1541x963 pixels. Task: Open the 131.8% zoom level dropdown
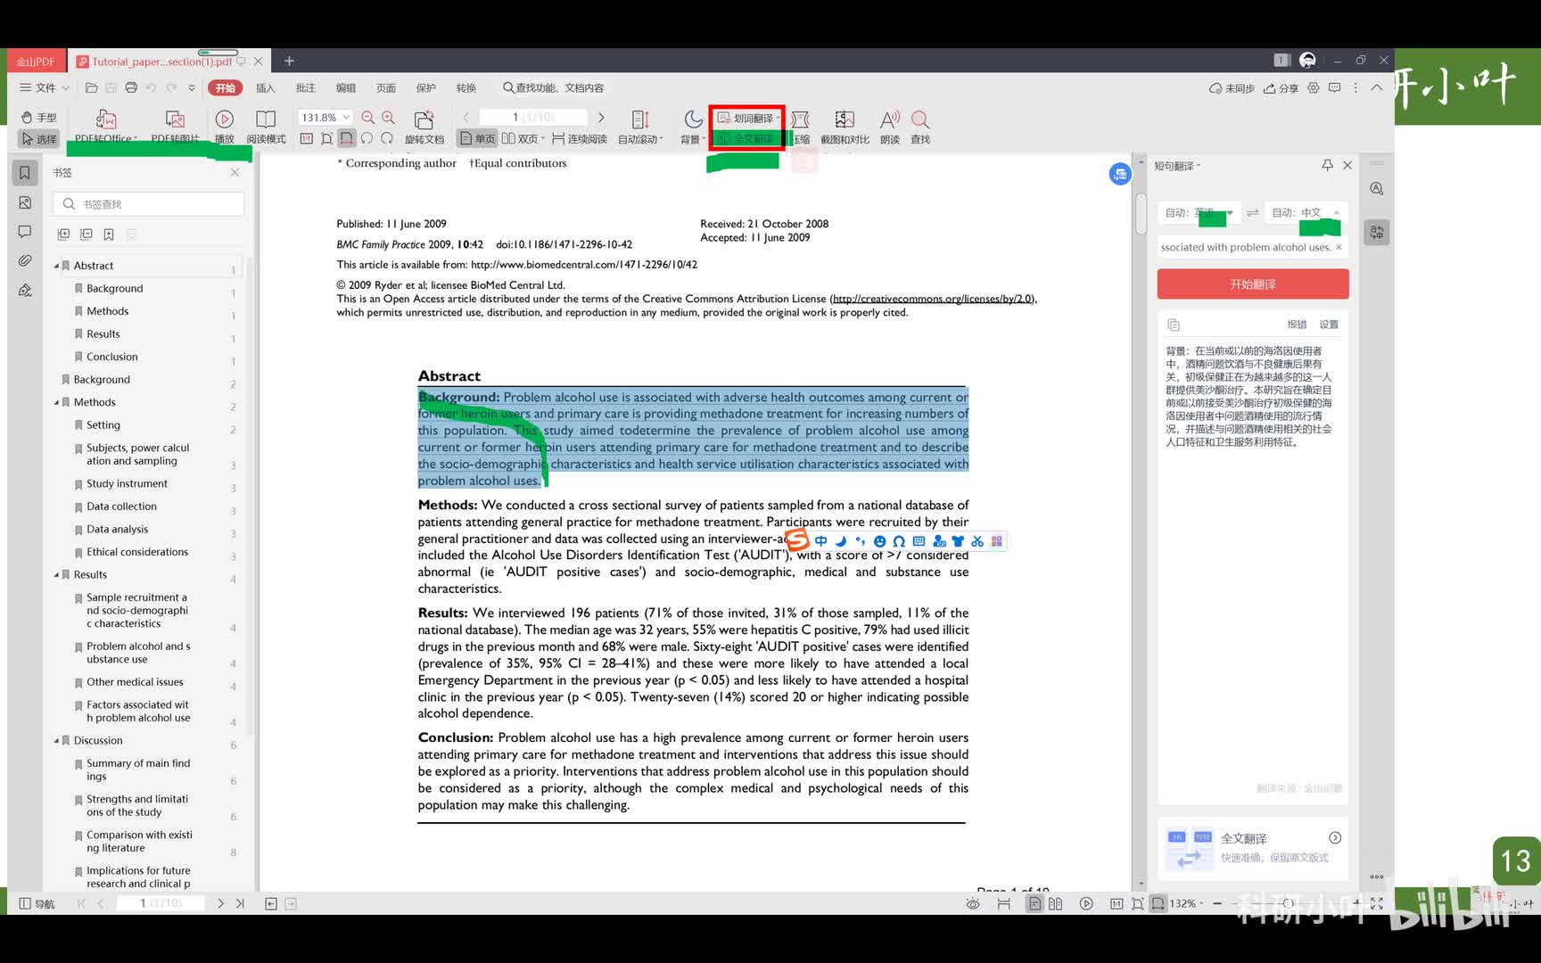coord(346,118)
